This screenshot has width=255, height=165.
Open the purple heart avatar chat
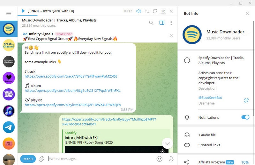(9, 78)
